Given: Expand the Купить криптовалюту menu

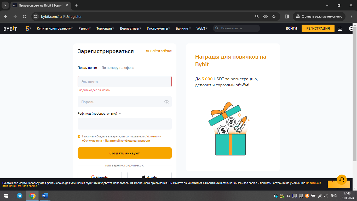Looking at the screenshot, I should click(x=55, y=29).
